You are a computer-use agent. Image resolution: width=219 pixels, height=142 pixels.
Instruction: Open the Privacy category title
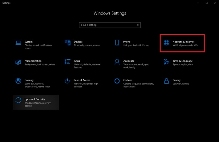click(177, 80)
